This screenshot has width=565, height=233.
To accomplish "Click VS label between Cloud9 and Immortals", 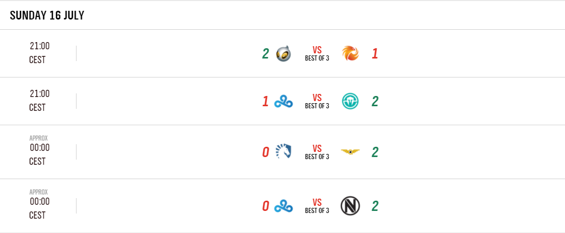I will pyautogui.click(x=317, y=98).
